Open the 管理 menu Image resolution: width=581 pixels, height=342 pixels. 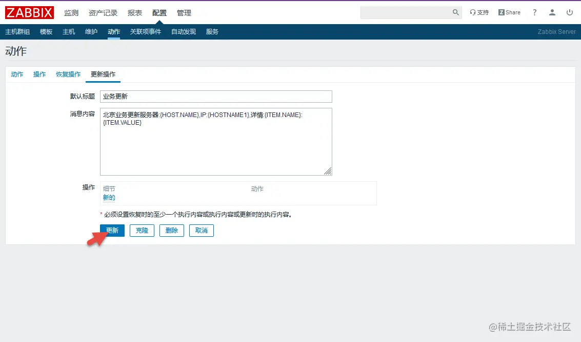[184, 13]
